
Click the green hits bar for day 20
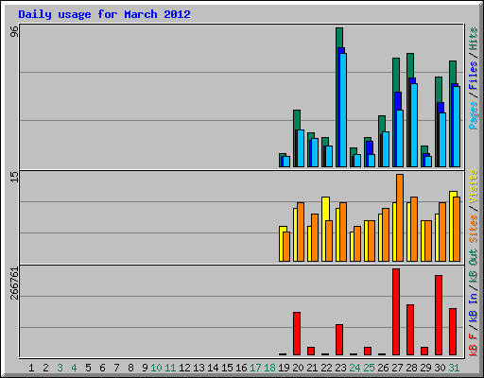tap(297, 120)
